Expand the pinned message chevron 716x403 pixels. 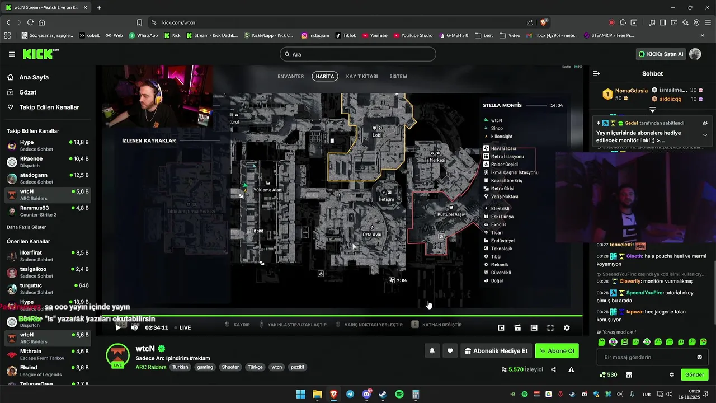pyautogui.click(x=705, y=135)
